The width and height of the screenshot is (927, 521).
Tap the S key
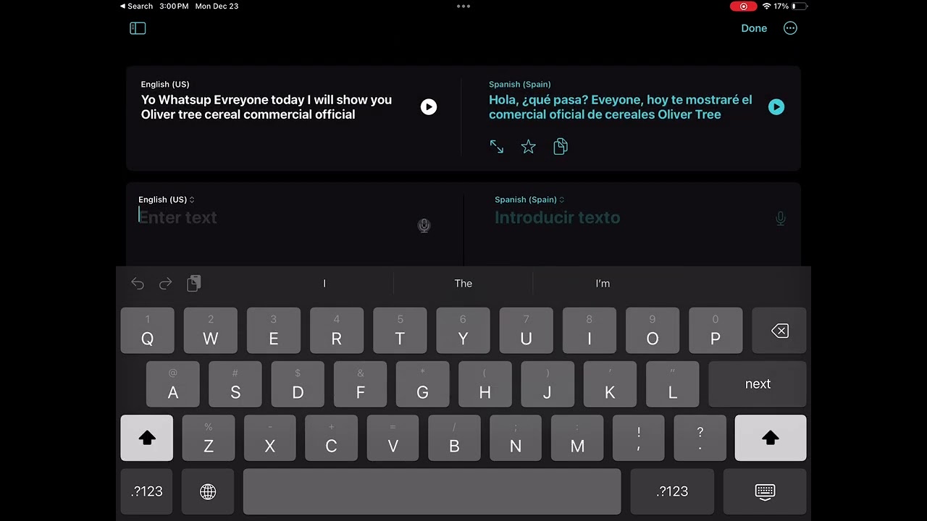coord(235,384)
